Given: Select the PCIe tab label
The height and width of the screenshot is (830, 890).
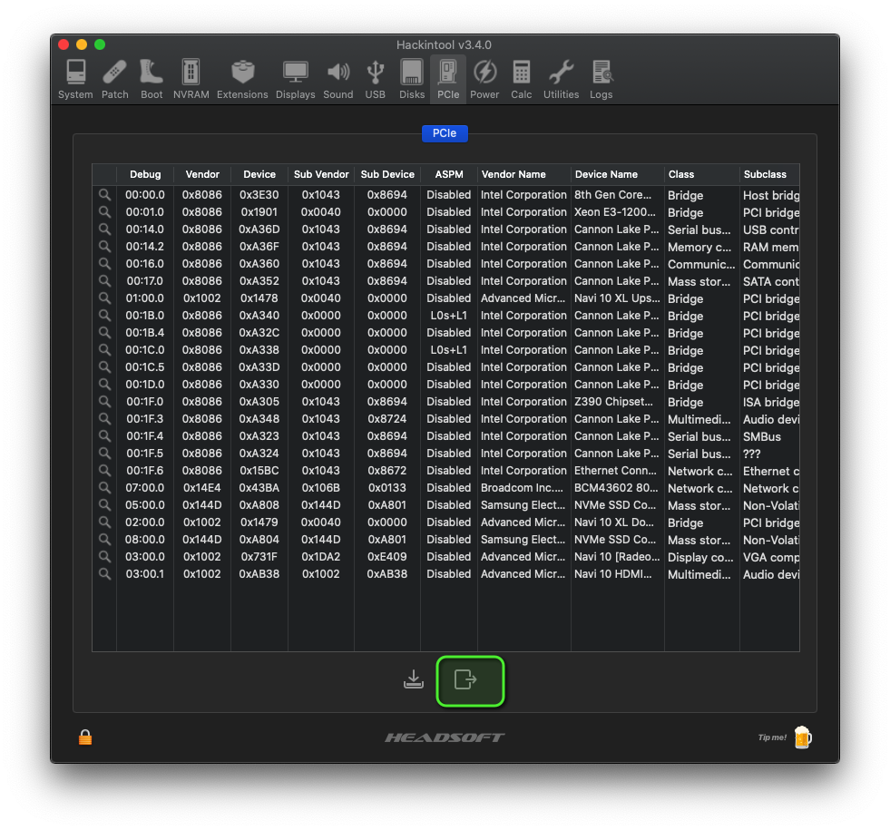Looking at the screenshot, I should 445,133.
